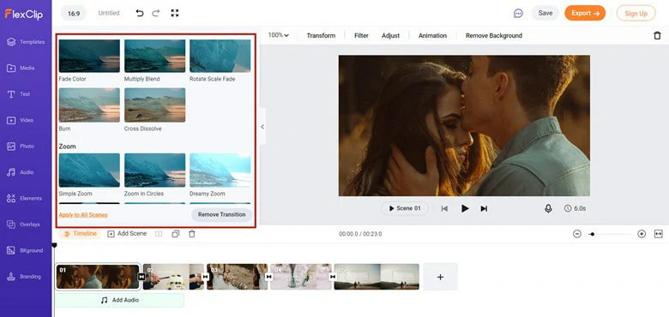Select scene 03 in the timeline
The height and width of the screenshot is (317, 669).
point(238,277)
